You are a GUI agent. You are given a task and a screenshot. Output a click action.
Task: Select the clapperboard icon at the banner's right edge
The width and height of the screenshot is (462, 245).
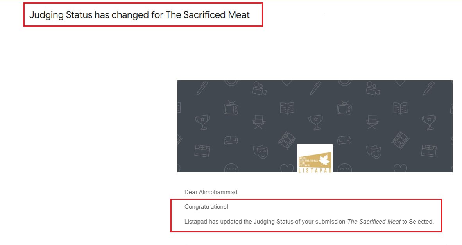(428, 151)
